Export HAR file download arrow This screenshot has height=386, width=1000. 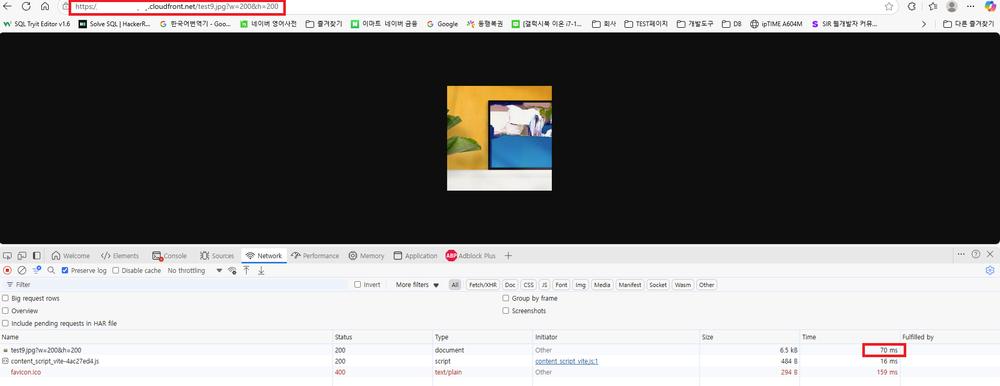[x=261, y=270]
